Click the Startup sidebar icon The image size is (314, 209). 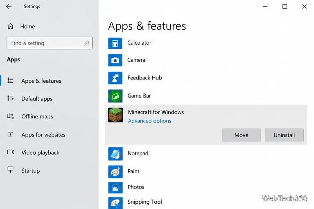[10, 170]
